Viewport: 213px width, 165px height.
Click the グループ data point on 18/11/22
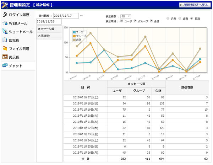click(145, 46)
